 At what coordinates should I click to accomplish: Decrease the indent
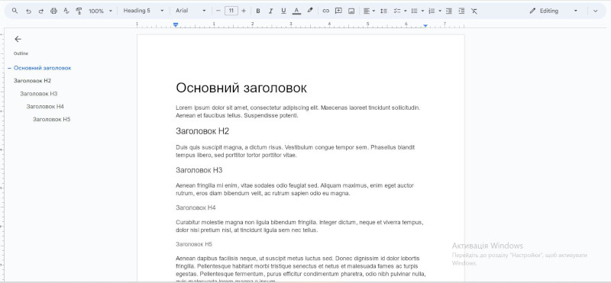(x=449, y=11)
